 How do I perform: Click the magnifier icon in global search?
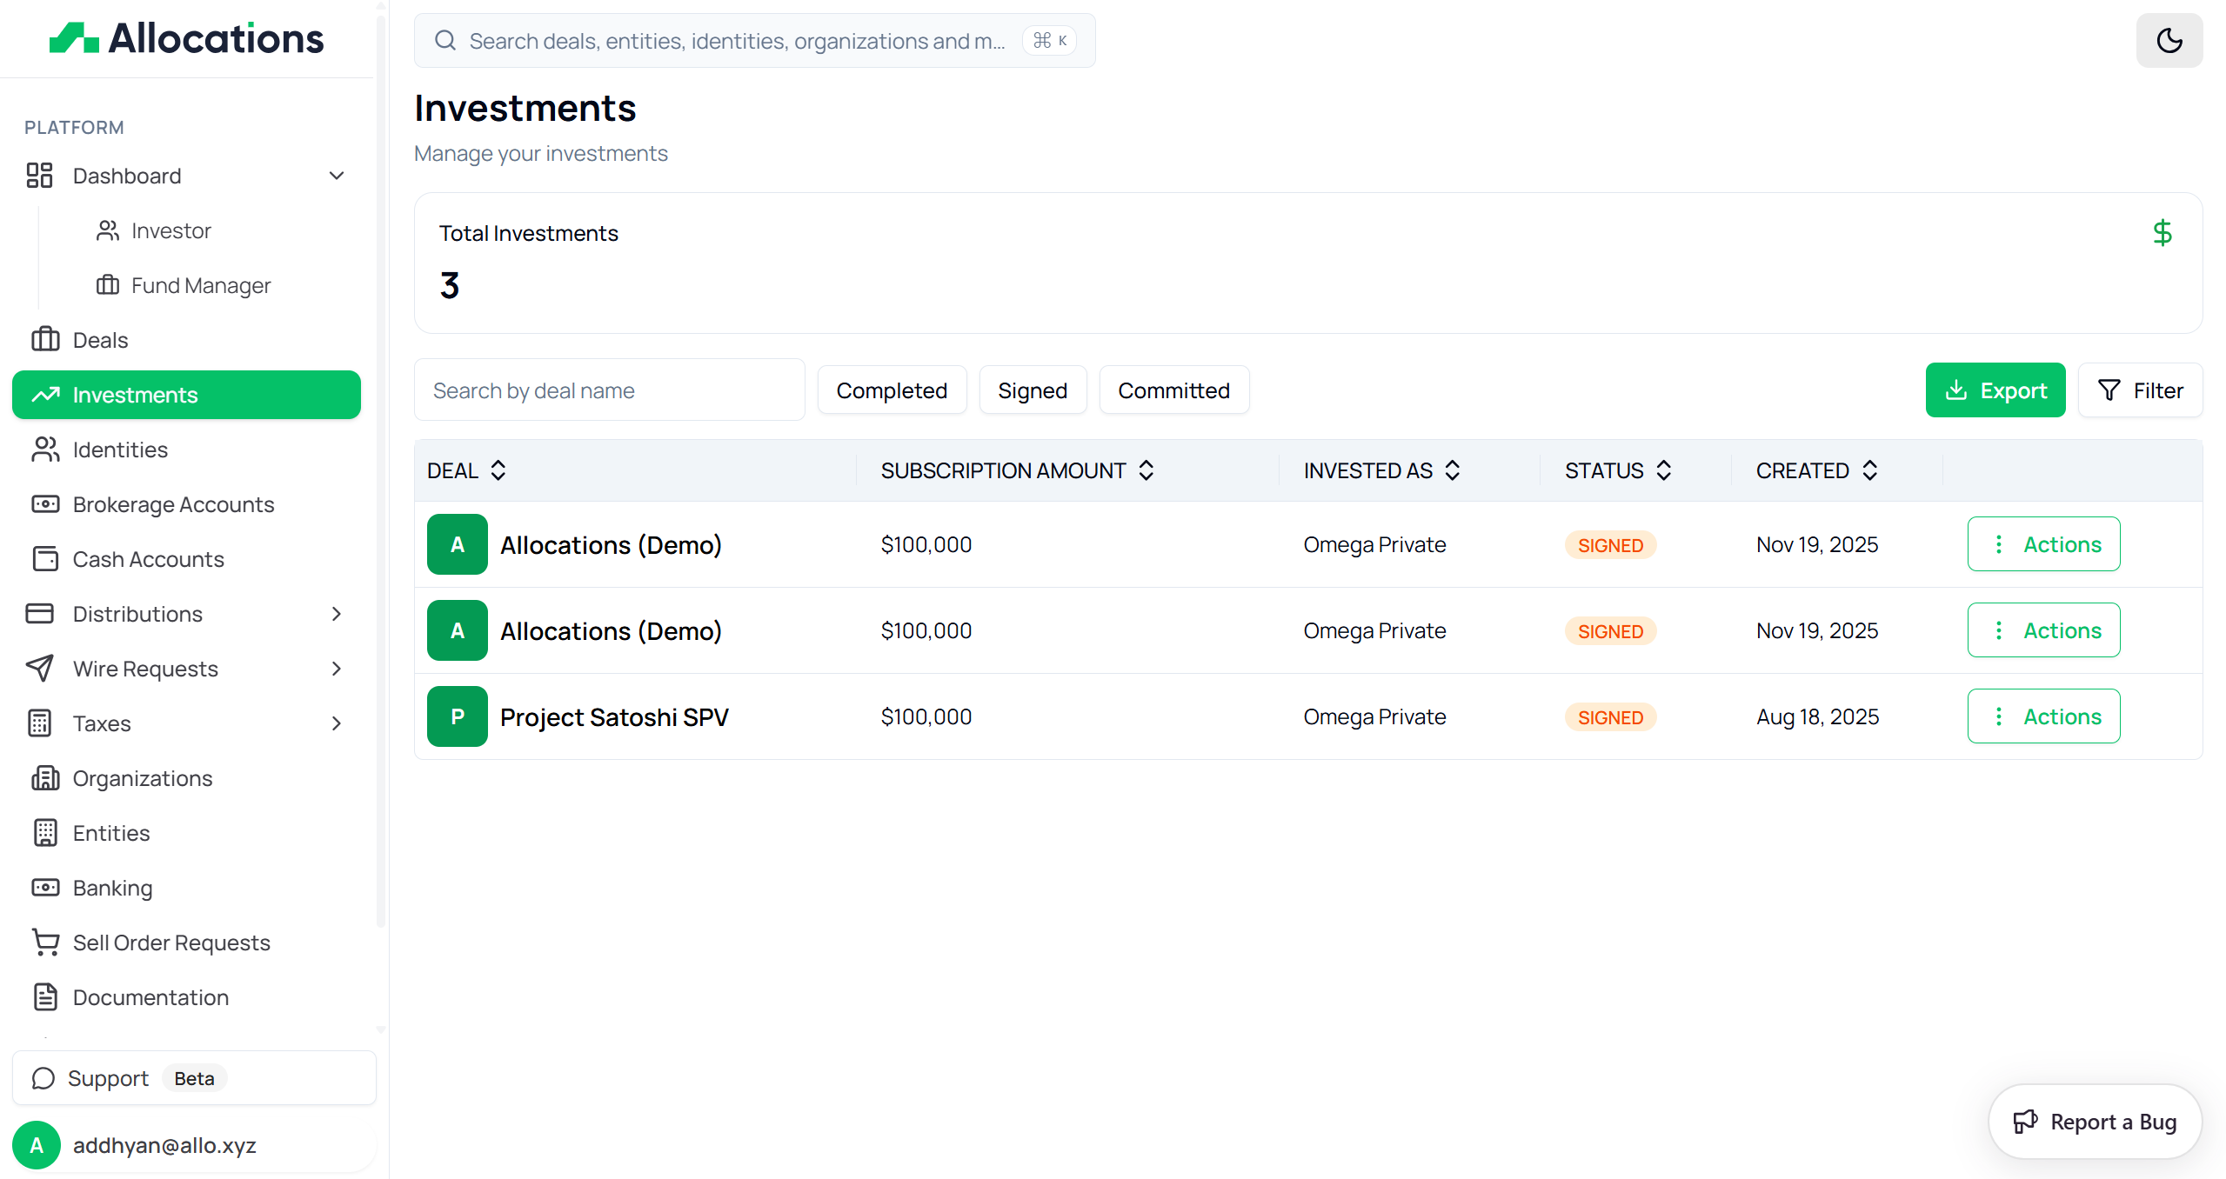coord(445,41)
